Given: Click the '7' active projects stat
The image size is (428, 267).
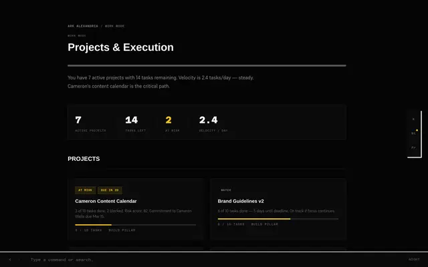Looking at the screenshot, I should click(78, 120).
